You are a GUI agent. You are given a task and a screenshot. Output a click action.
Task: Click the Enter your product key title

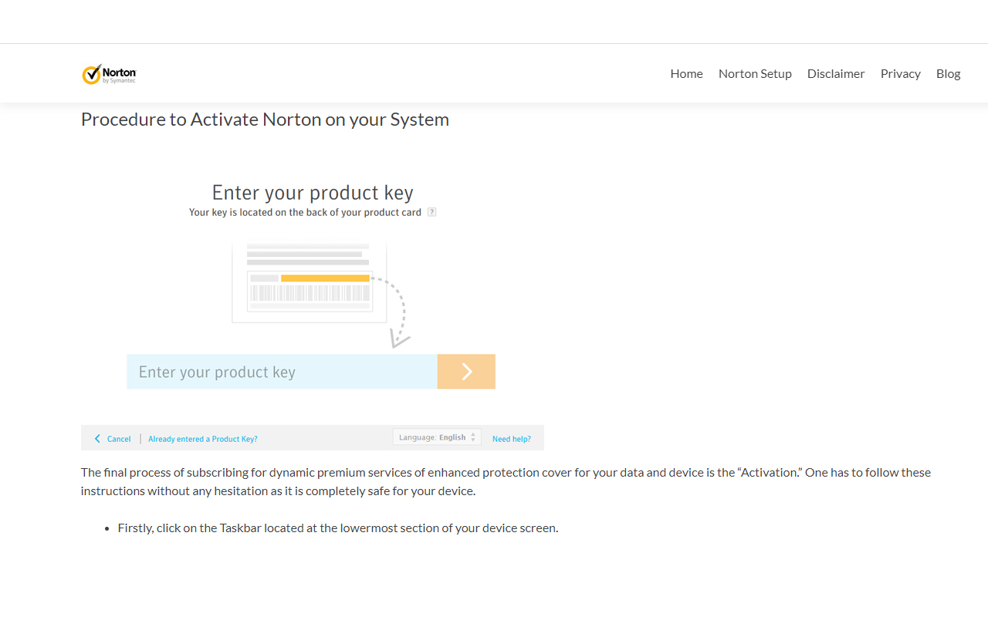[x=313, y=192]
